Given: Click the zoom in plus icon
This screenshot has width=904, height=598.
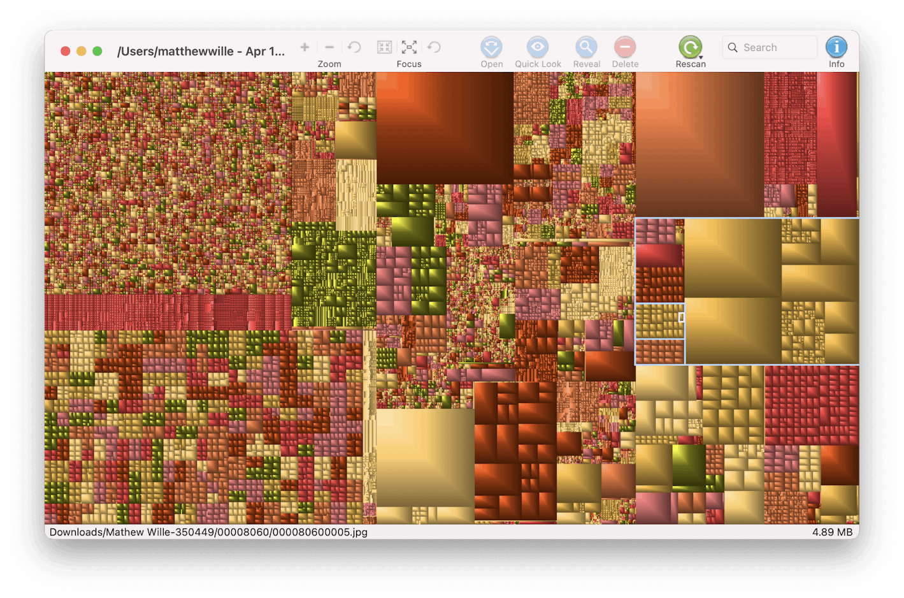Looking at the screenshot, I should point(305,47).
